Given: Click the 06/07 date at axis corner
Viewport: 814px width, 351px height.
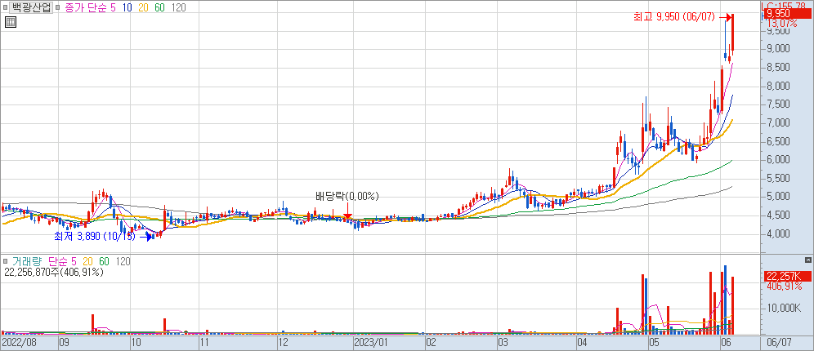Looking at the screenshot, I should click(780, 343).
